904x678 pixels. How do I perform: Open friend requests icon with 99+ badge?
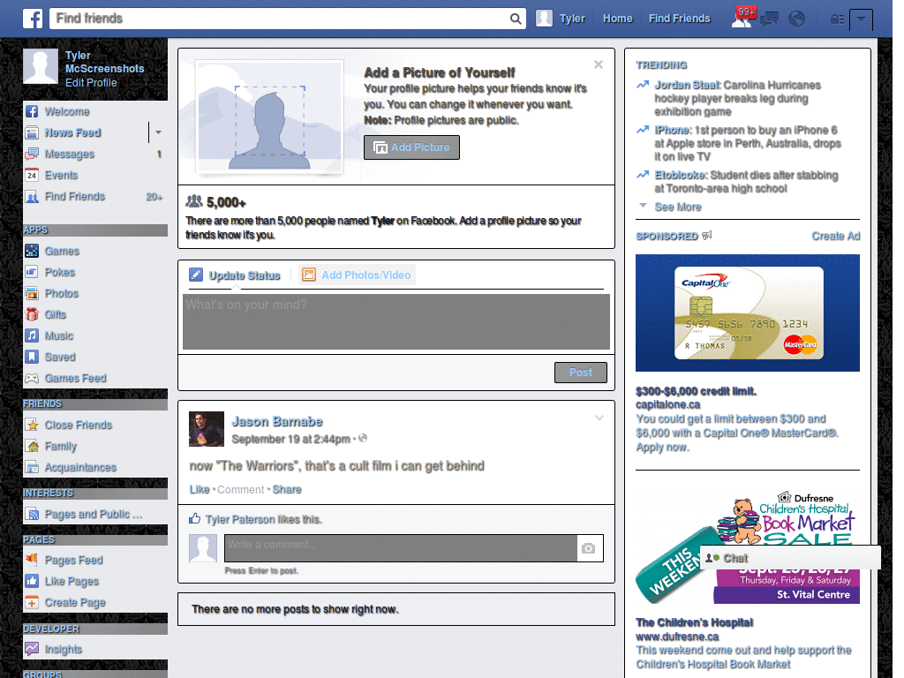tap(742, 19)
